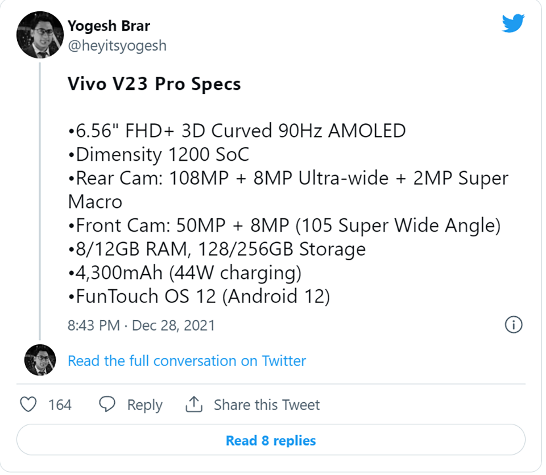Click the Vivo V23 Pro Specs heading
The image size is (546, 475).
(x=154, y=84)
